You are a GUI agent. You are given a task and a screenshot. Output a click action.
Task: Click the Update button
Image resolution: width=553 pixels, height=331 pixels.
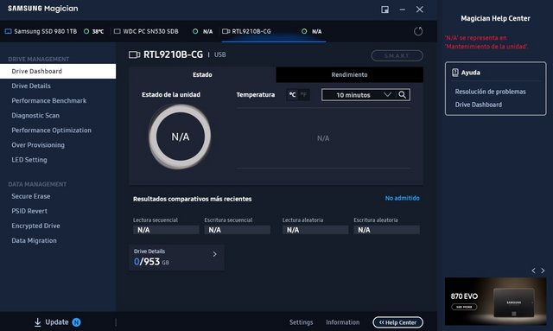click(57, 322)
